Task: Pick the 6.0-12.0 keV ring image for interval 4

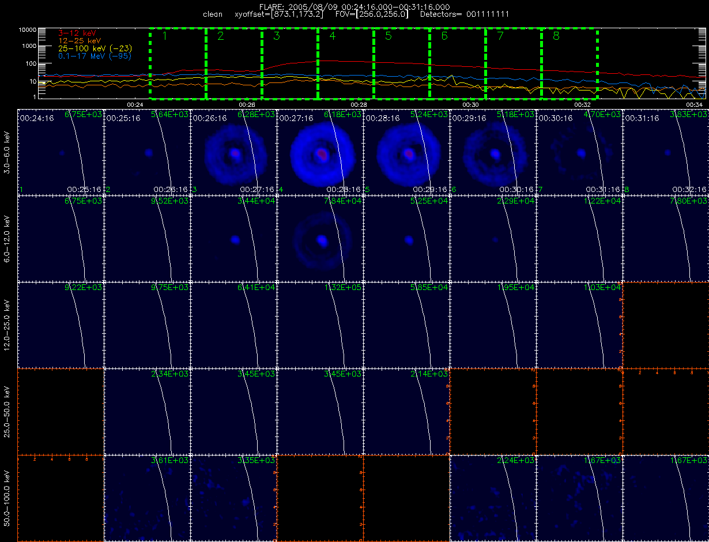Action: coord(320,238)
